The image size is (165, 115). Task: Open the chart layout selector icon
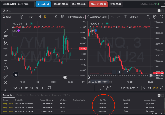tap(125, 17)
